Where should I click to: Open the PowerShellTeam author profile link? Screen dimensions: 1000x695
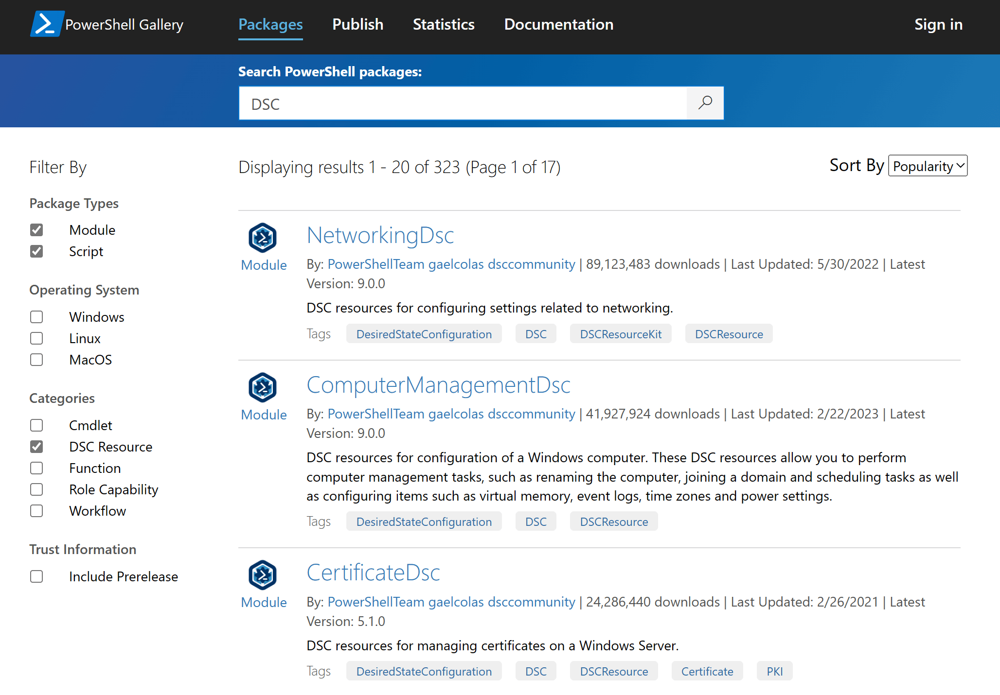tap(376, 264)
